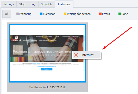Image resolution: width=138 pixels, height=94 pixels.
Task: Click the green Done color square
Action: 120,14
